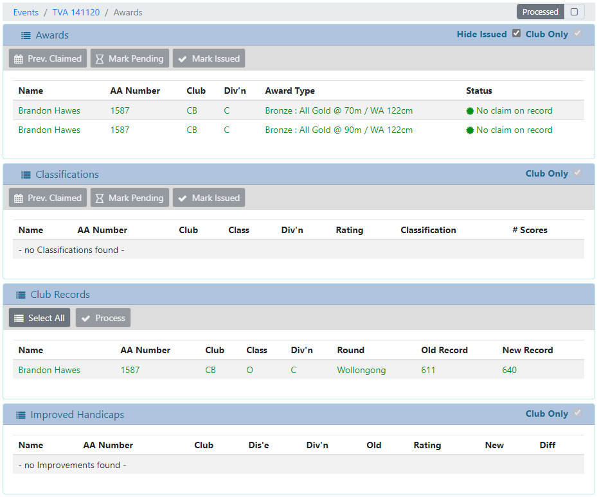The width and height of the screenshot is (599, 497).
Task: Open the TVA 141120 breadcrumb link
Action: [x=76, y=13]
